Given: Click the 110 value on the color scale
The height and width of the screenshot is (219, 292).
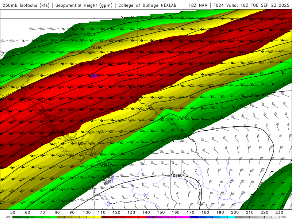Looking at the screenshot, I should point(102,212).
